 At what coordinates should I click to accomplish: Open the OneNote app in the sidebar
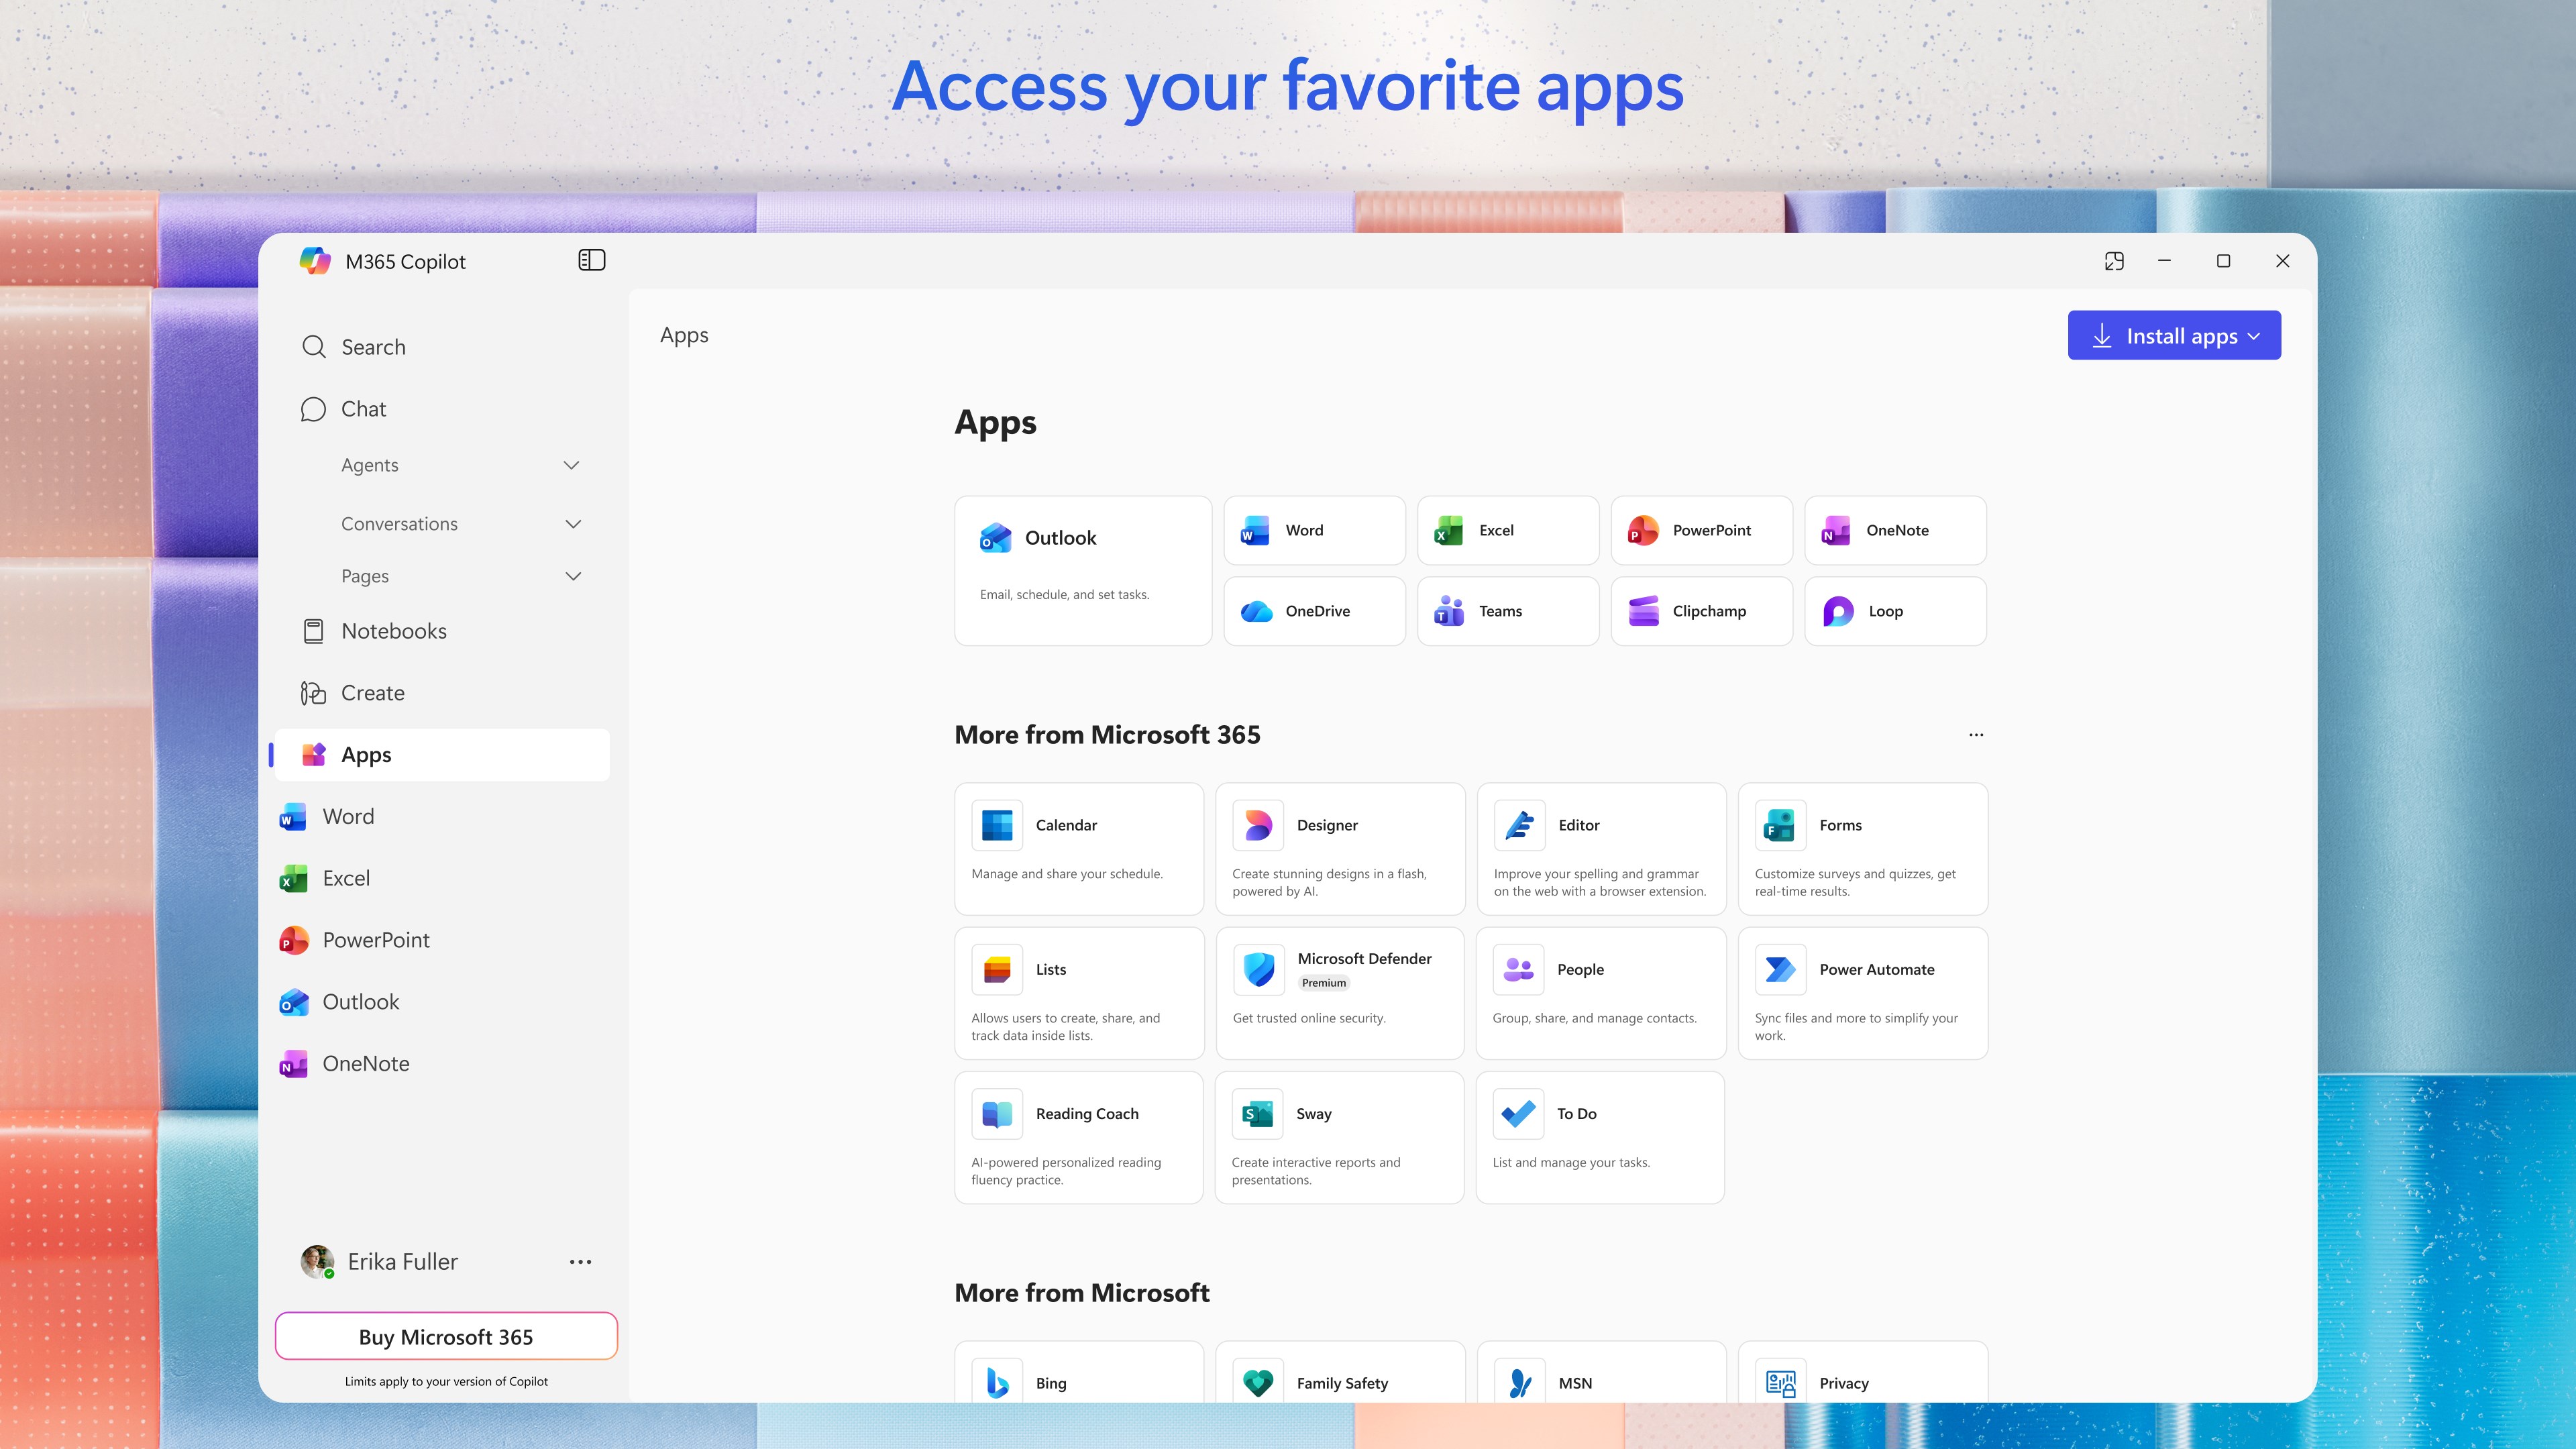365,1063
